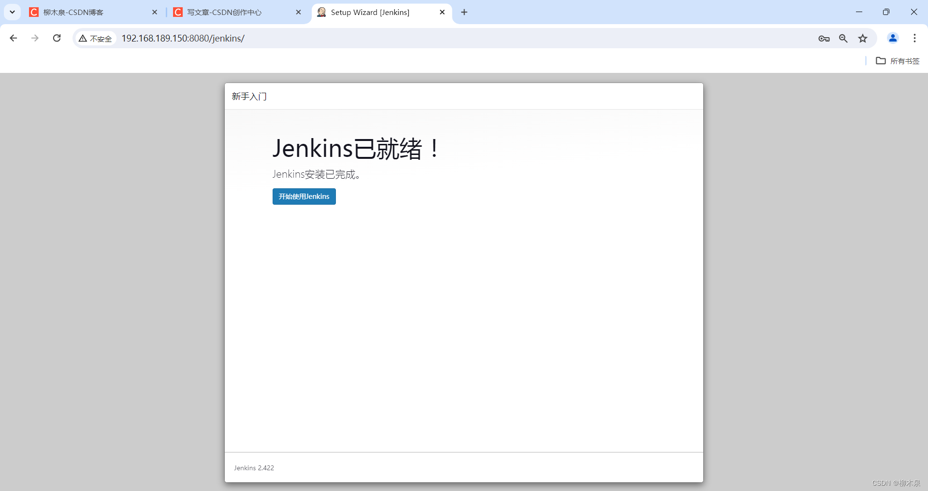Click the Jenkins安装已完成。 message
This screenshot has height=491, width=928.
pyautogui.click(x=317, y=174)
